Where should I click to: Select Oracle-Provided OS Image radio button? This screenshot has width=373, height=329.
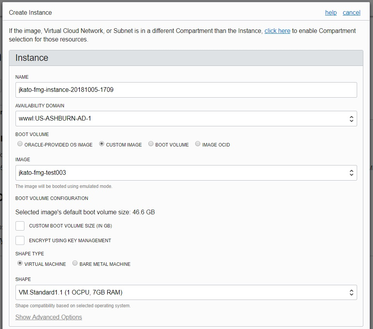(20, 144)
